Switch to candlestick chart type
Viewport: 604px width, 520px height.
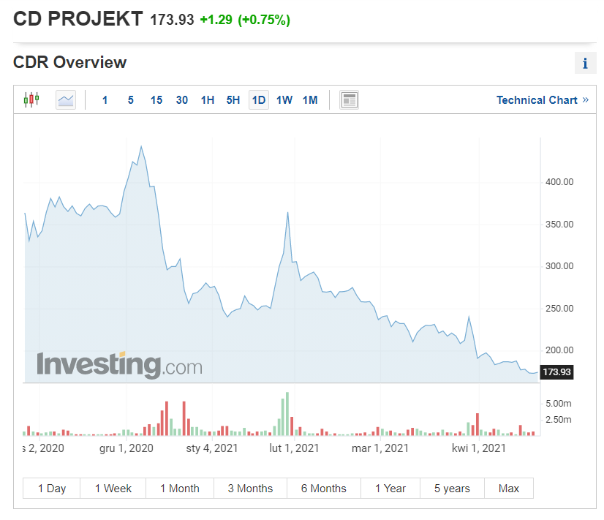coord(31,99)
